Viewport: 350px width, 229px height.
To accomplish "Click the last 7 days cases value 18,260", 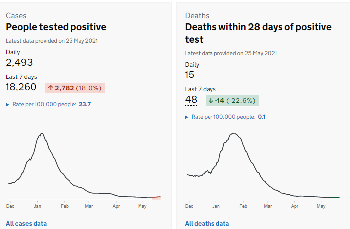I will pyautogui.click(x=21, y=87).
